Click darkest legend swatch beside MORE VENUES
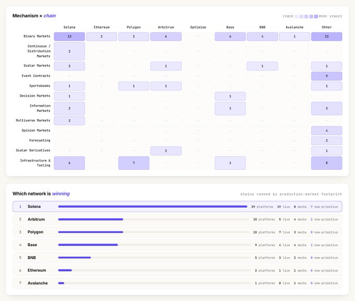Image resolution: width=355 pixels, height=301 pixels. (316, 16)
